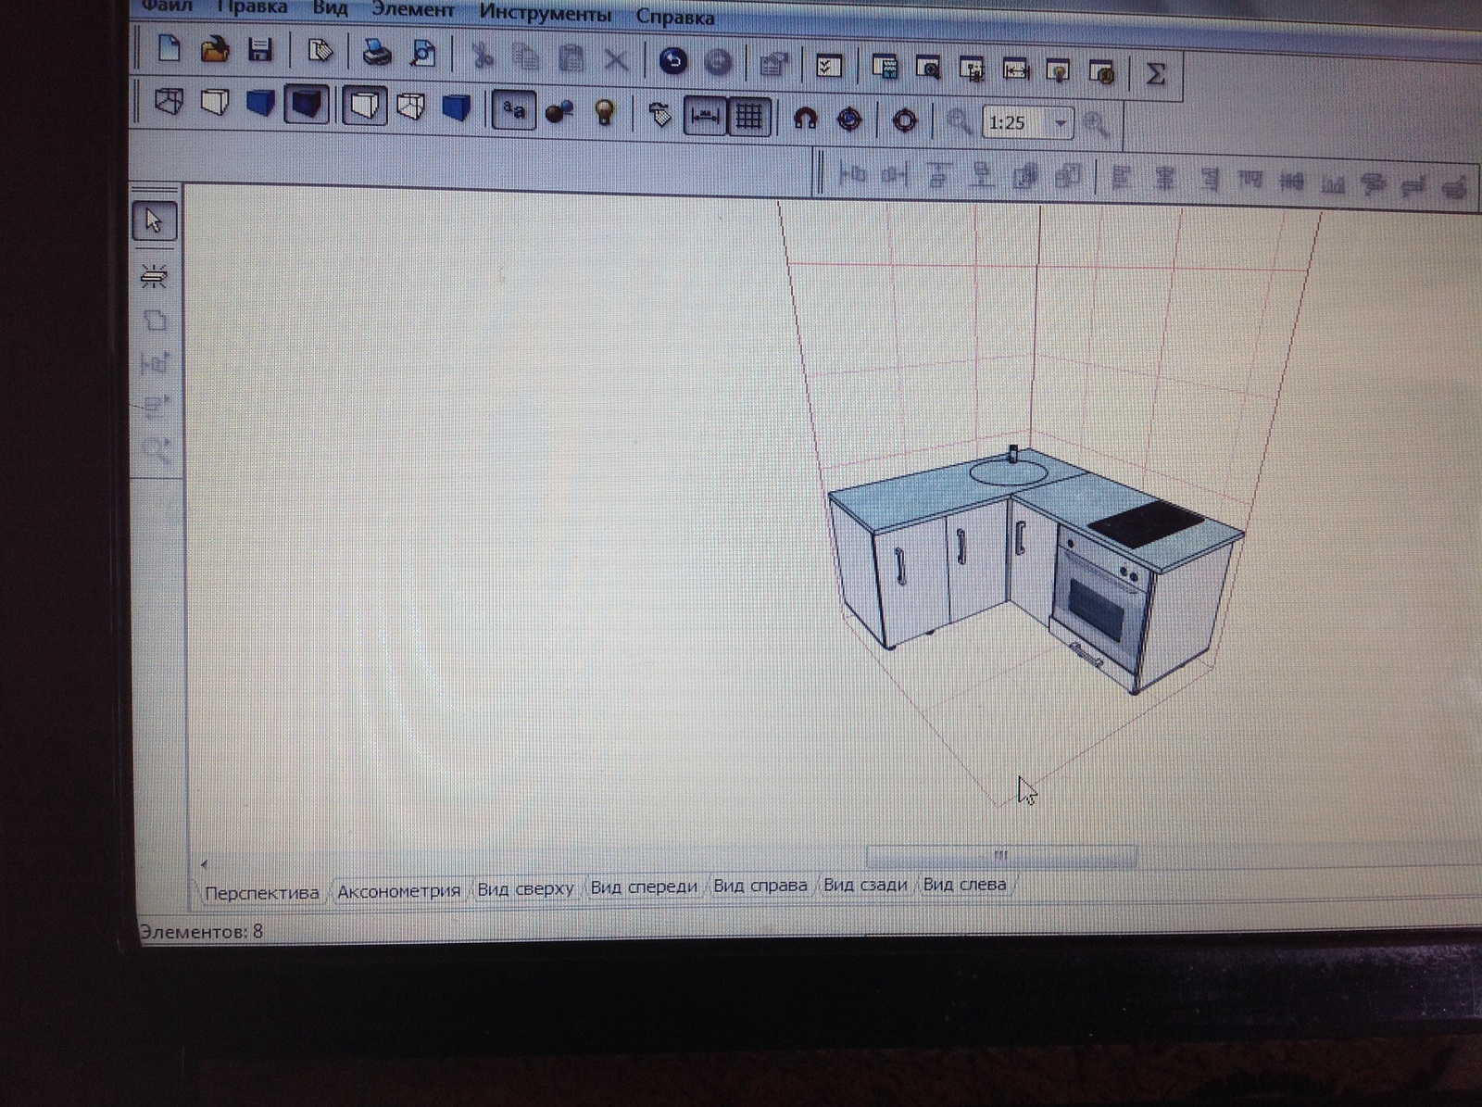Screen dimensions: 1482x1107
Task: Click the report window icon after the checklist
Action: point(885,68)
